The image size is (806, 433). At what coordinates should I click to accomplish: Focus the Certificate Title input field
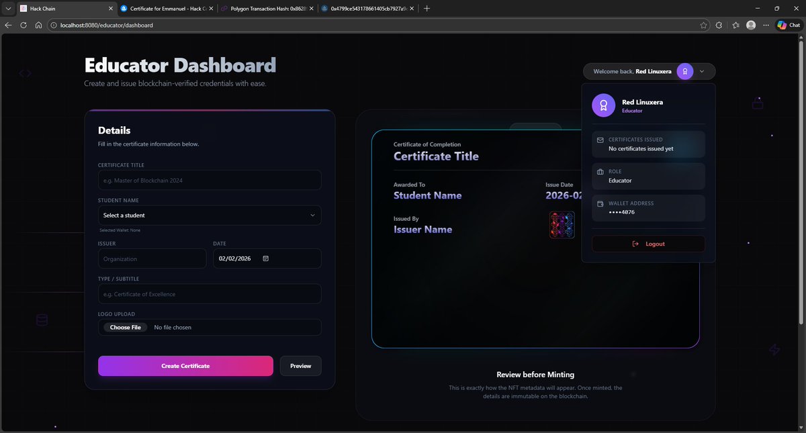tap(210, 180)
